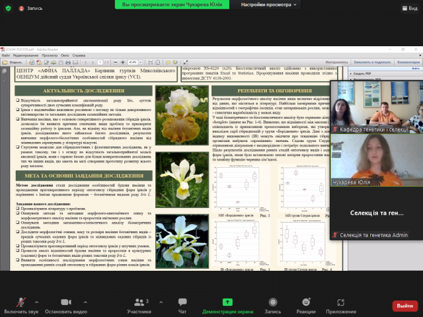This screenshot has width=423, height=317.
Task: Click the page number field
Action: tap(100, 62)
